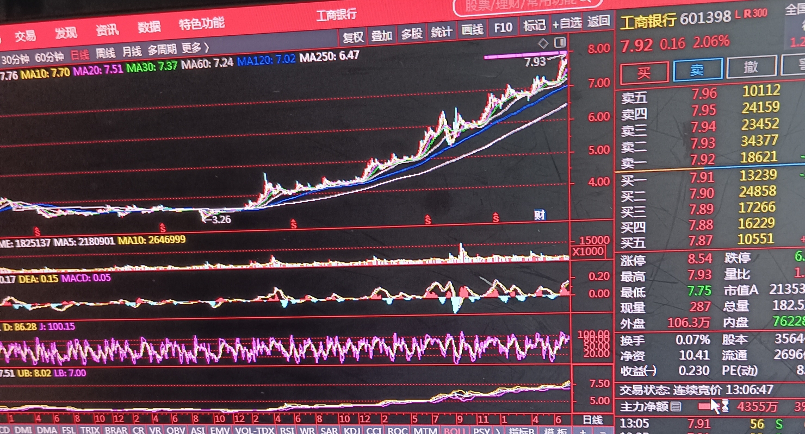Click the 3.26 lowest price label
This screenshot has height=434, width=805.
(221, 219)
